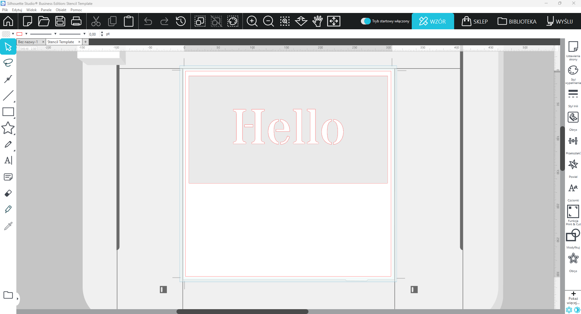The height and width of the screenshot is (314, 581).
Task: Open the Panele menu
Action: (46, 10)
